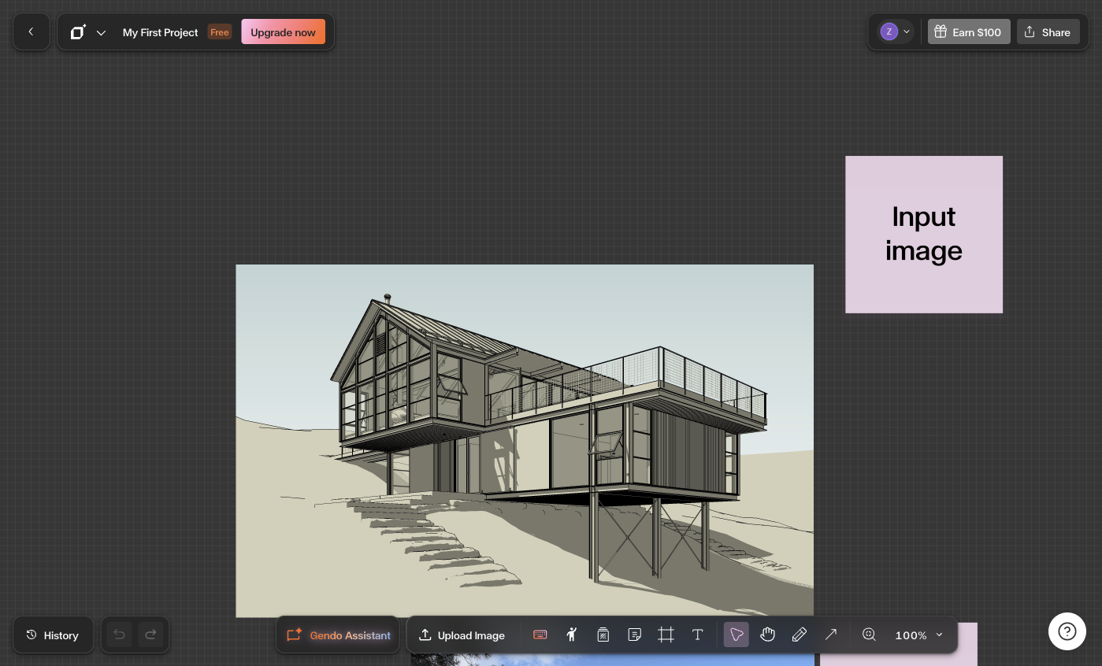Open the Gendo Assistant

click(x=339, y=635)
